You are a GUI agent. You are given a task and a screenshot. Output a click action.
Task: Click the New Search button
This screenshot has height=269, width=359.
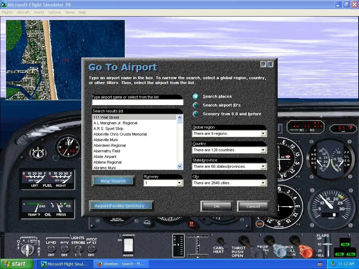[113, 181]
